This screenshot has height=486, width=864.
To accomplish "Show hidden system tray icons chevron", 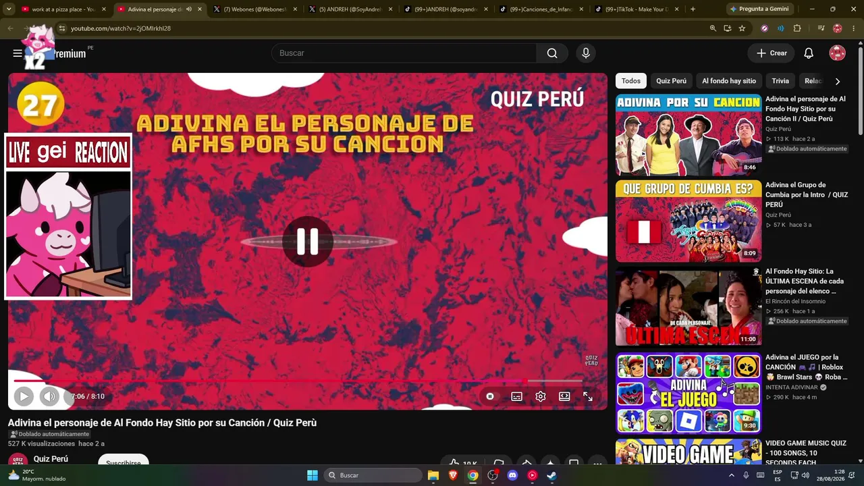I will 732,475.
